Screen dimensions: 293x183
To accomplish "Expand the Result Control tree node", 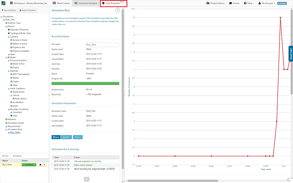I will click(6, 127).
